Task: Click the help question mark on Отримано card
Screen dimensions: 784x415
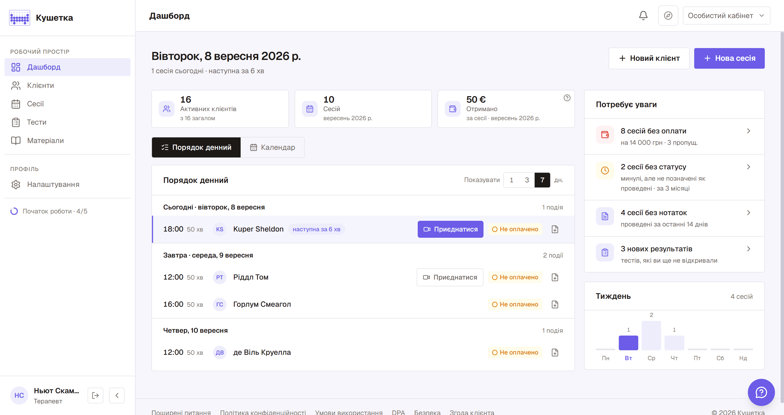Action: point(567,98)
